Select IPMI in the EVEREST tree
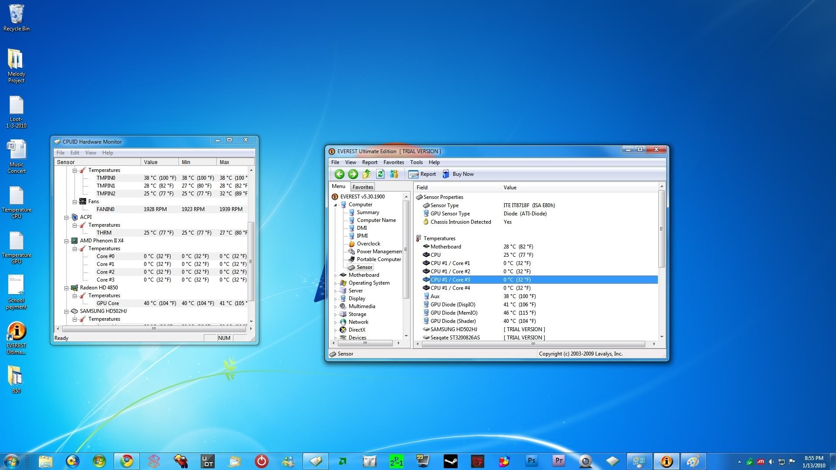 pyautogui.click(x=362, y=236)
